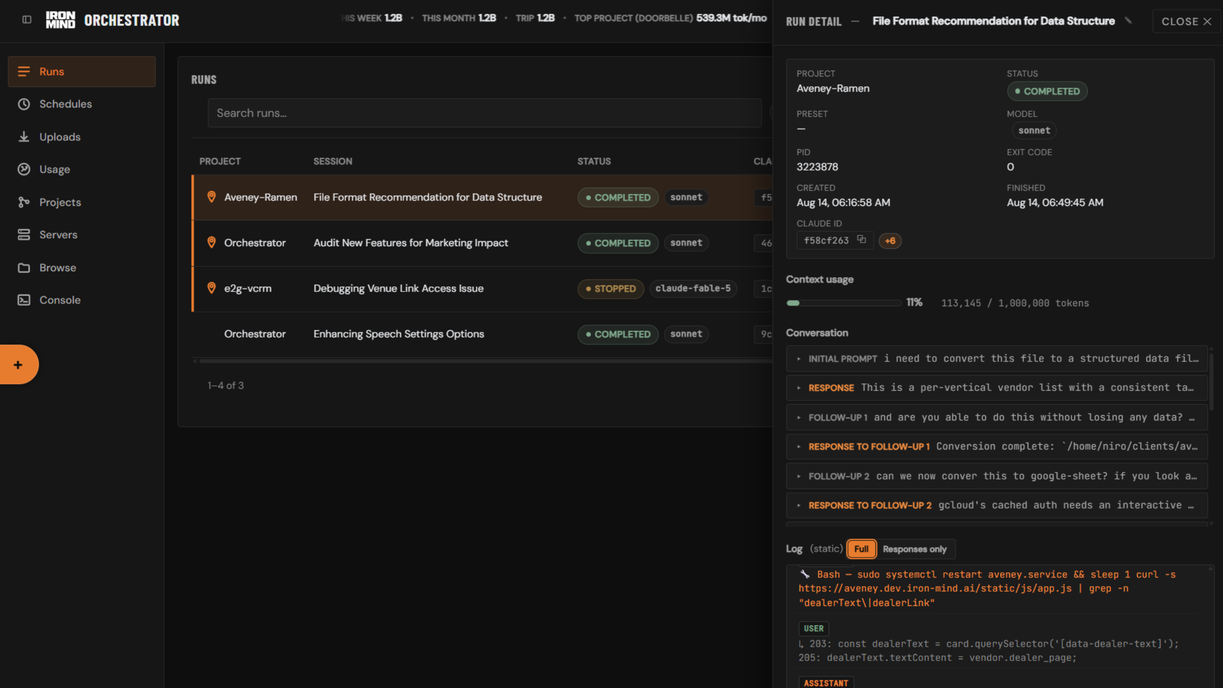Click the SESSION column header

(333, 161)
